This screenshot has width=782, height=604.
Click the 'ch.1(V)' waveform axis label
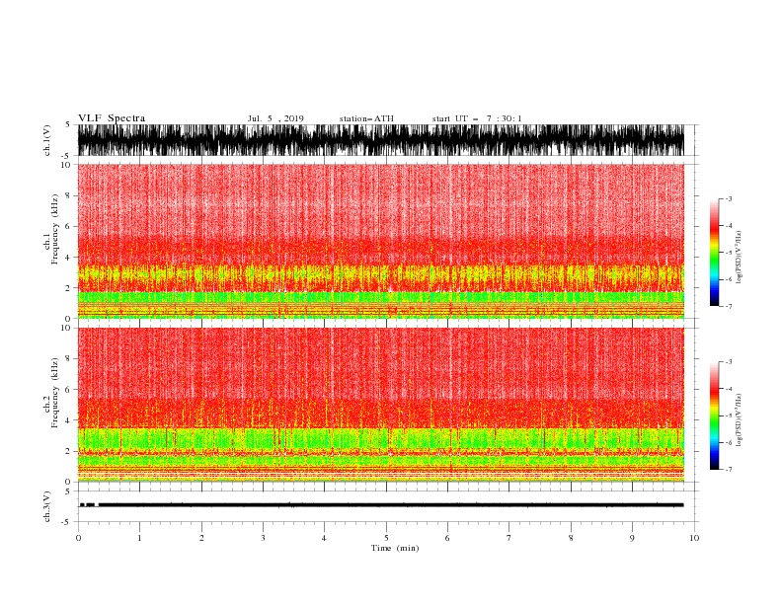(x=47, y=140)
